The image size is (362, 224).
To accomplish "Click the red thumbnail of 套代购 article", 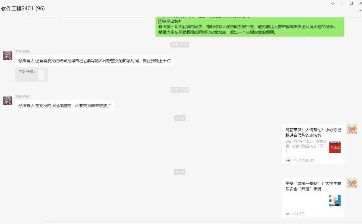I will point(335,147).
